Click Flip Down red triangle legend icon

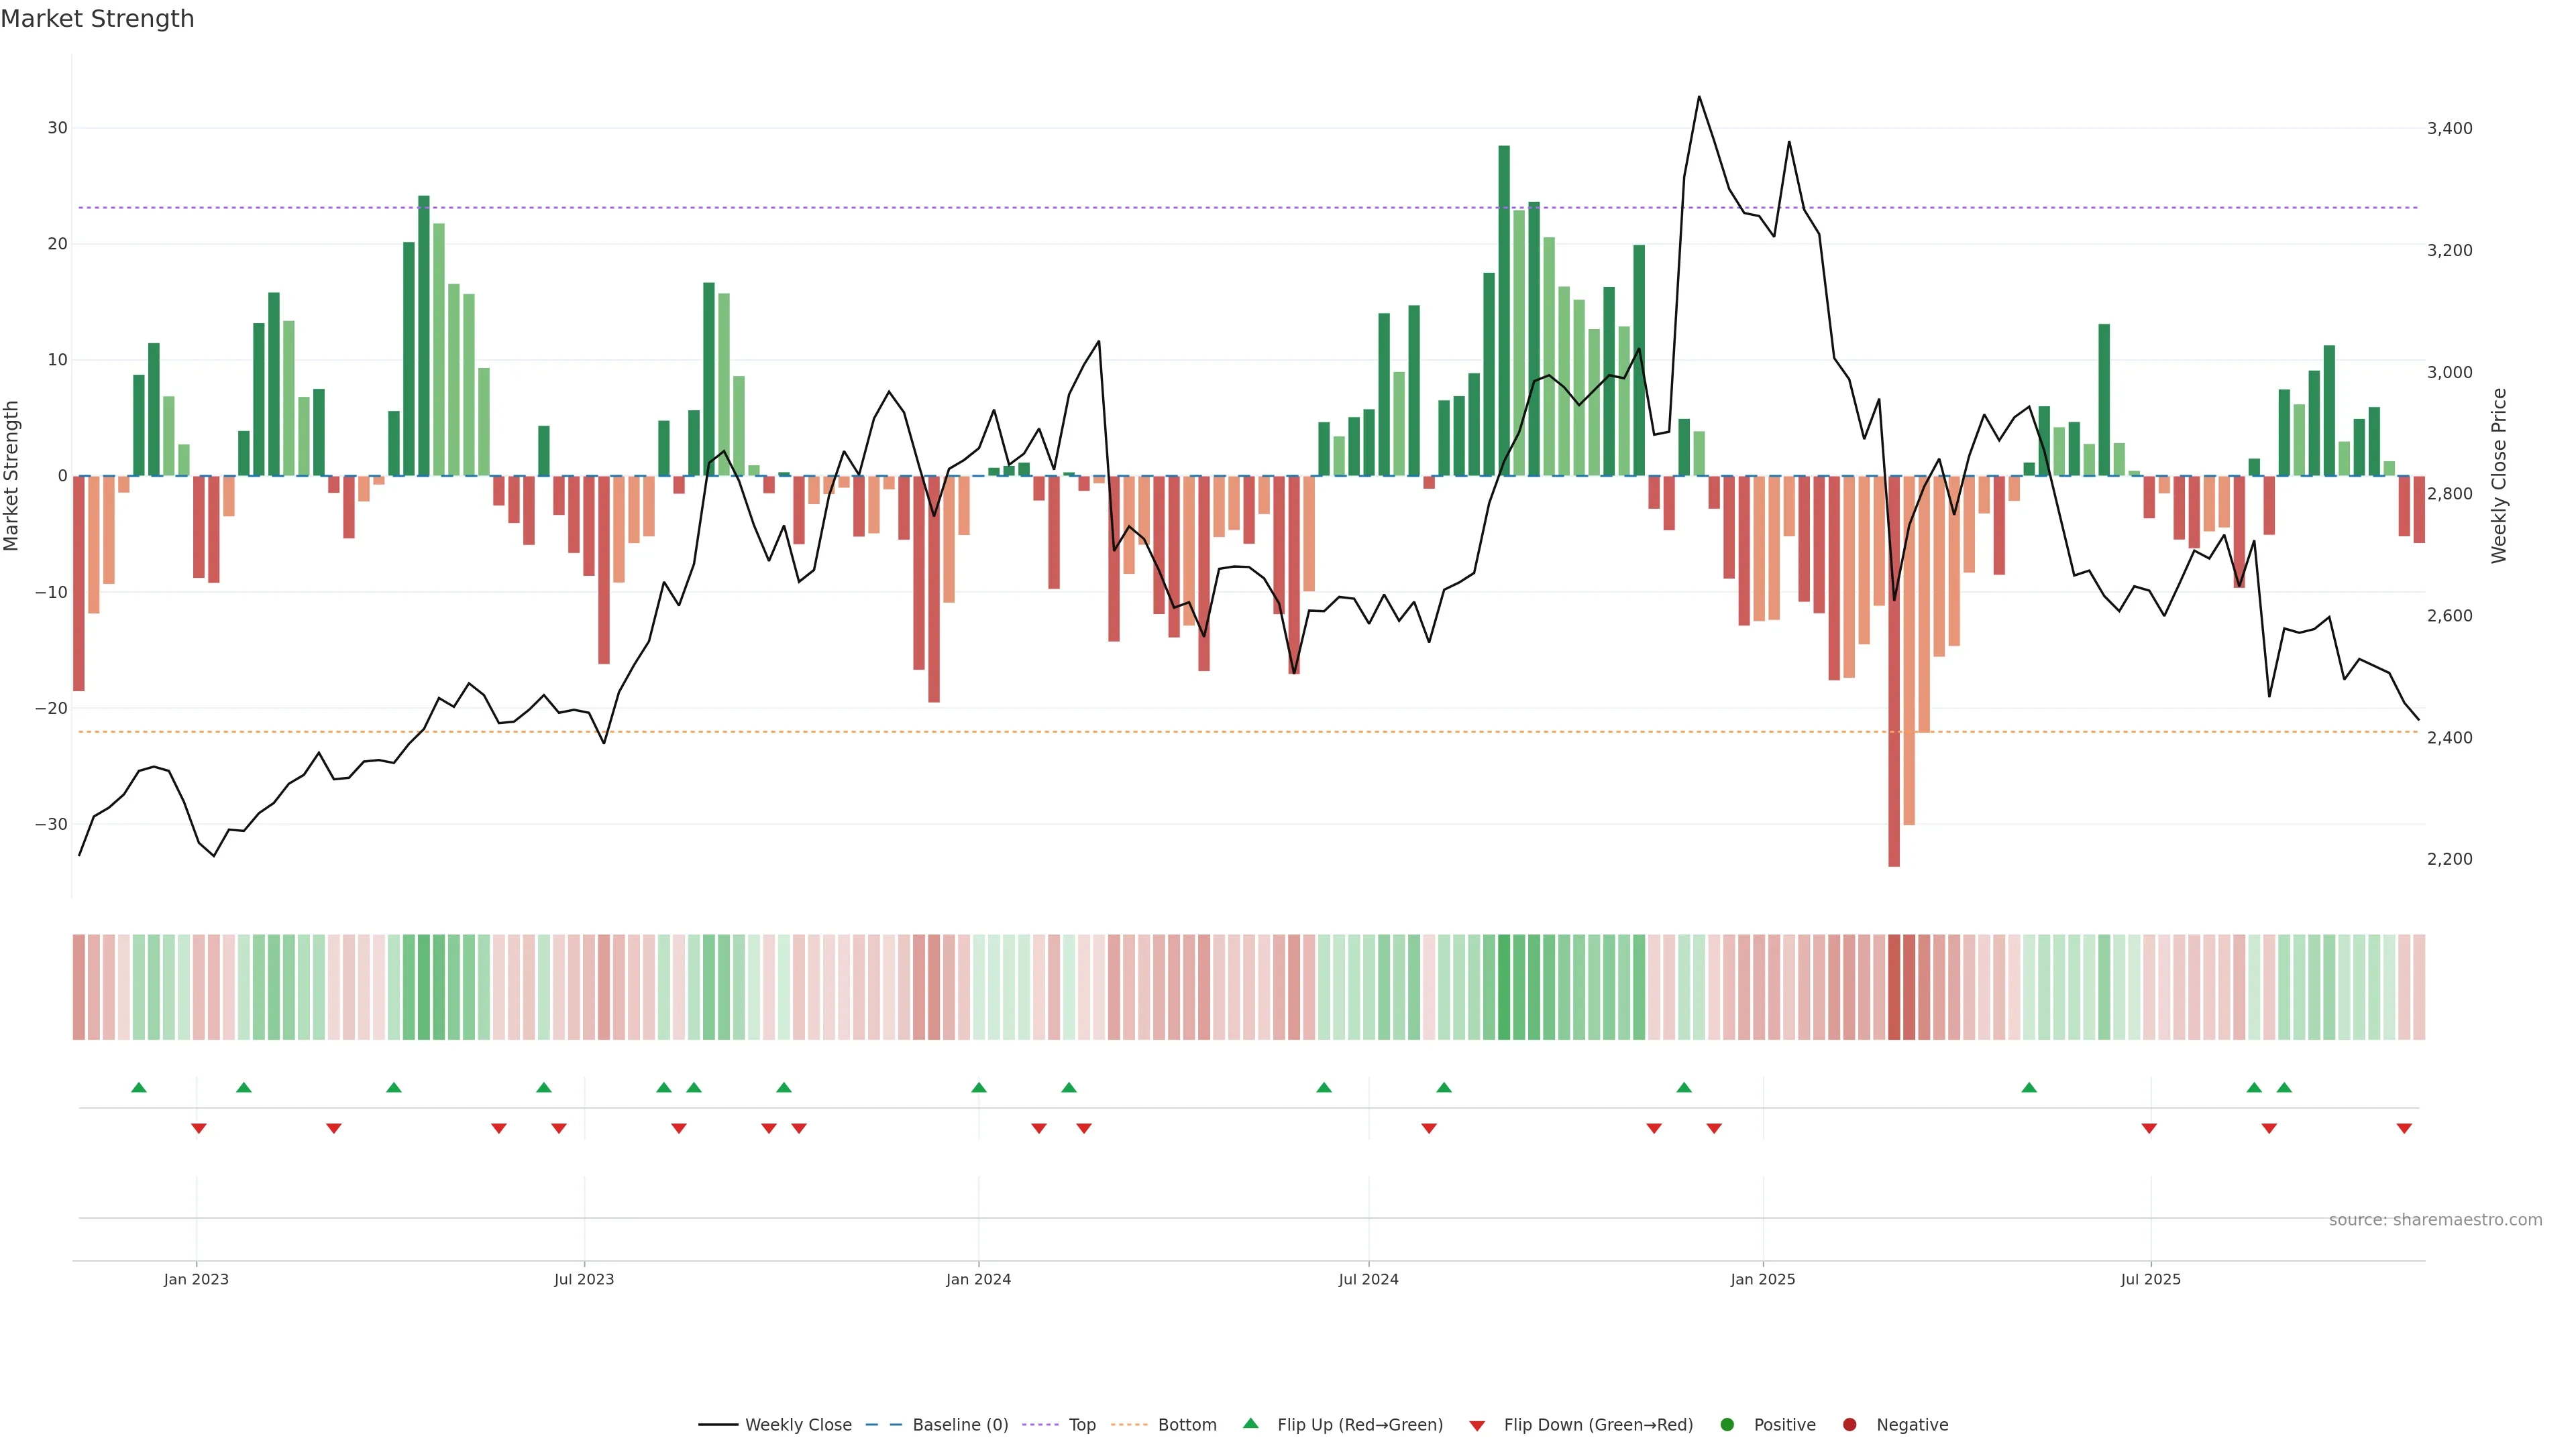(x=1477, y=1426)
